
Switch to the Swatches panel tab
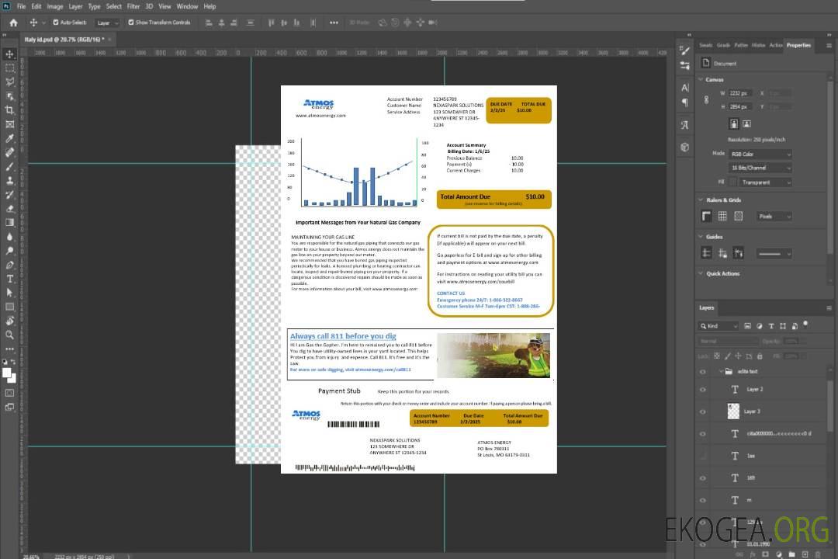coord(705,46)
